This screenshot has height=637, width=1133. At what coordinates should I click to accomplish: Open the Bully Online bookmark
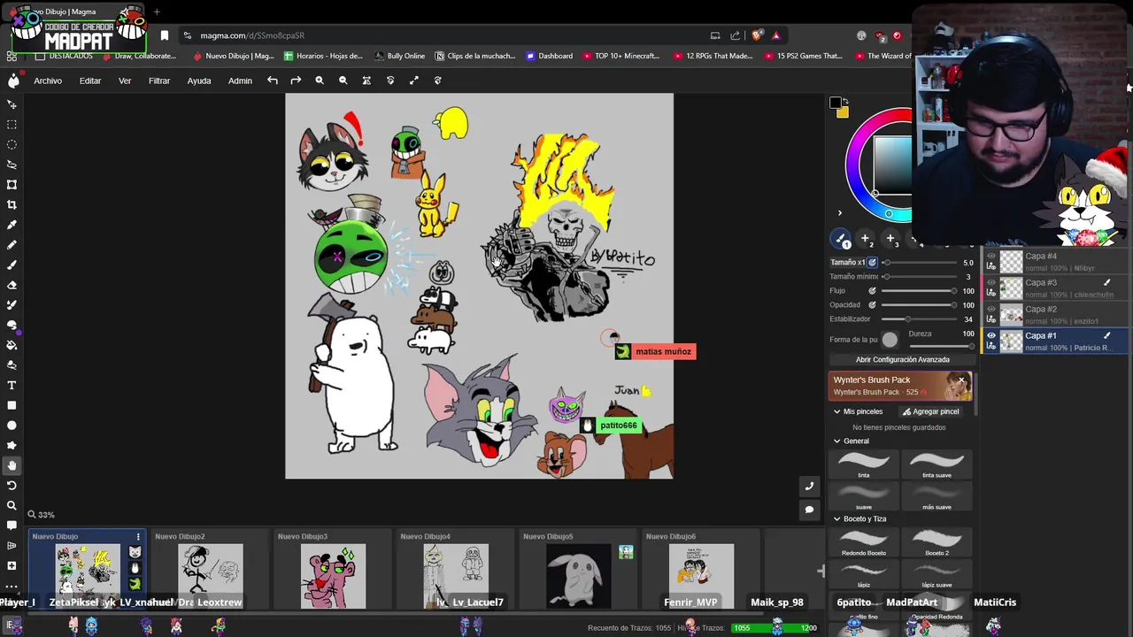click(400, 56)
